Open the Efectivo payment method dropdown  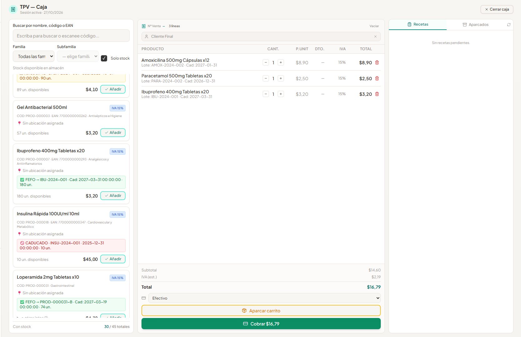(x=265, y=298)
